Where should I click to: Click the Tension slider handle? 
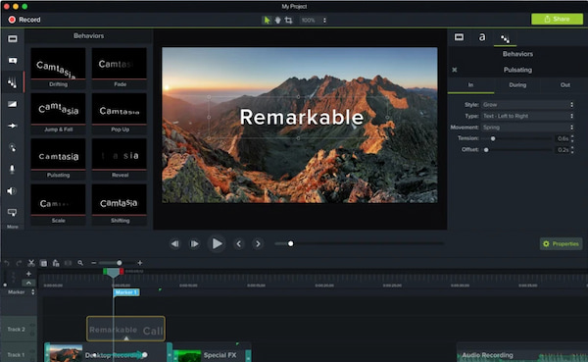(x=493, y=138)
